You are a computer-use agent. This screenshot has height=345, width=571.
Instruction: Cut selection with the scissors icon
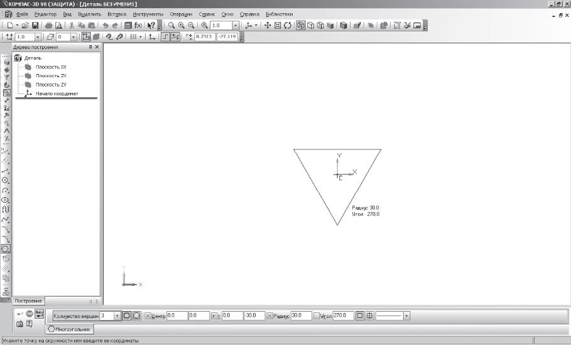pos(72,26)
